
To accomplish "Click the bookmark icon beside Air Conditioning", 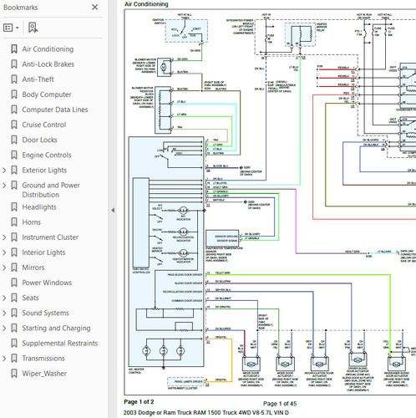I will [14, 49].
